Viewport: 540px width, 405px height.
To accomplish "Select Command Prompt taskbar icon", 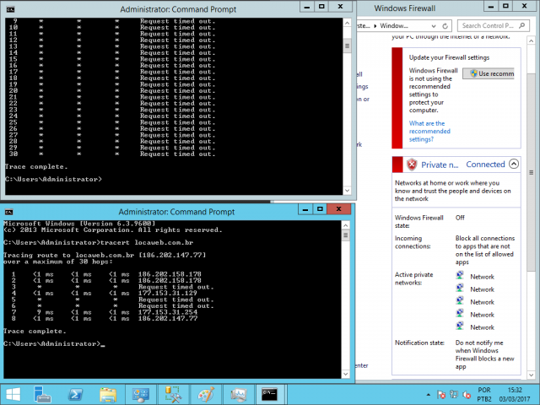I will coord(269,395).
